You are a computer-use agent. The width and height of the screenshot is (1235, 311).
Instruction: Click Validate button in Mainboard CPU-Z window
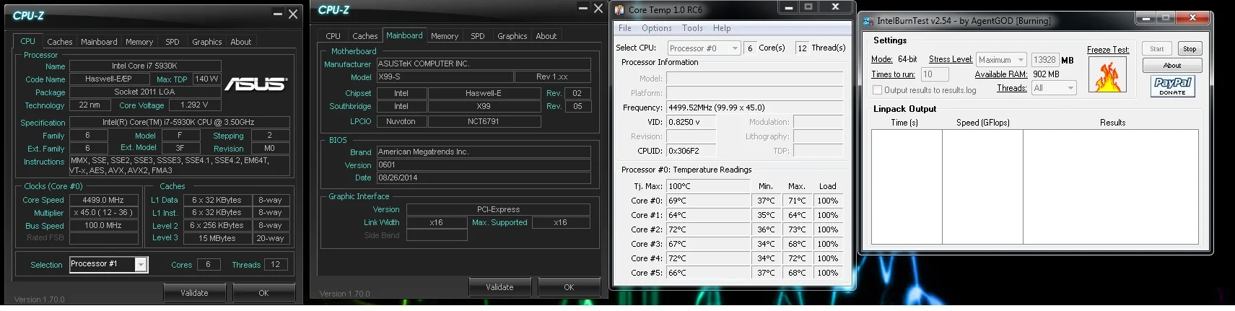tap(499, 287)
